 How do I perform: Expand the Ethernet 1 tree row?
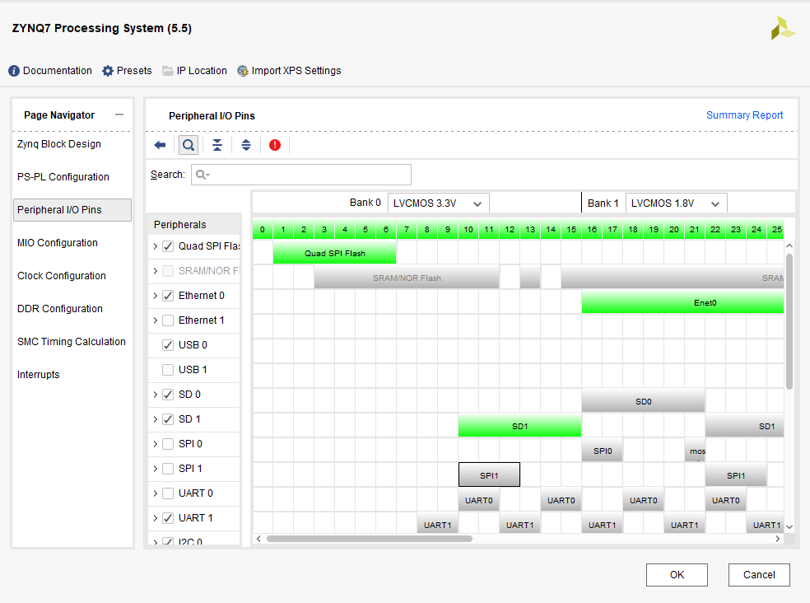tap(155, 320)
